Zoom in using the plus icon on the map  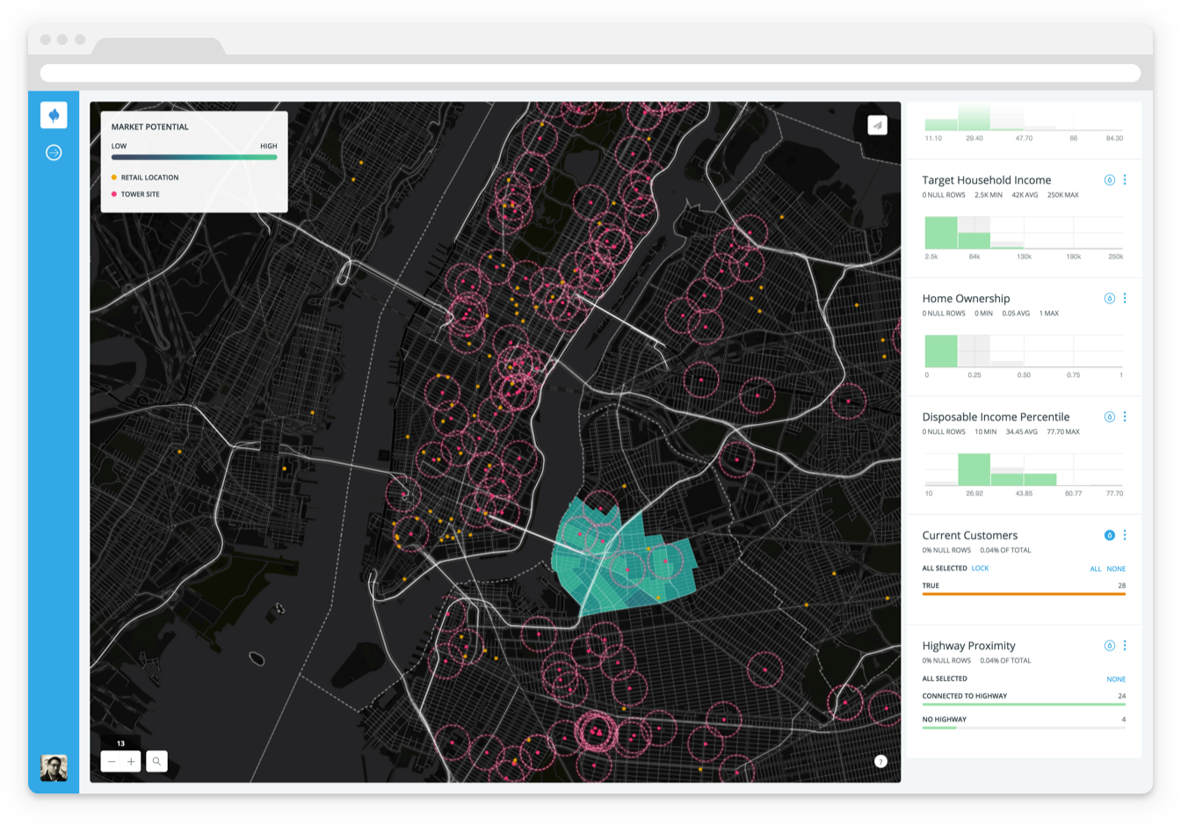tap(131, 761)
